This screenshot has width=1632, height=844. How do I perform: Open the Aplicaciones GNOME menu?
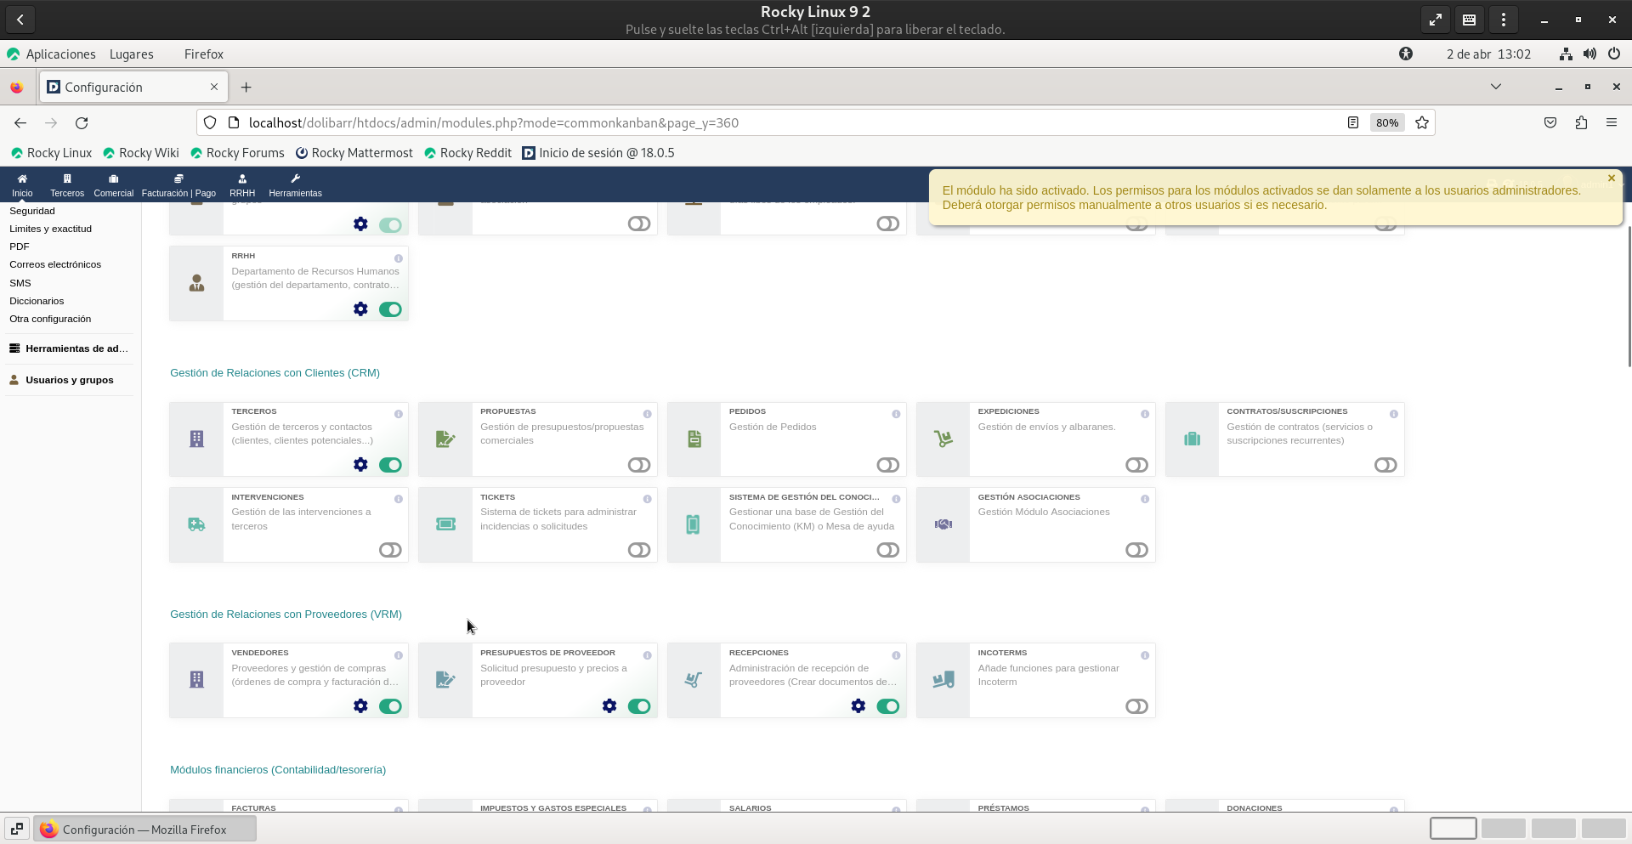coord(60,54)
